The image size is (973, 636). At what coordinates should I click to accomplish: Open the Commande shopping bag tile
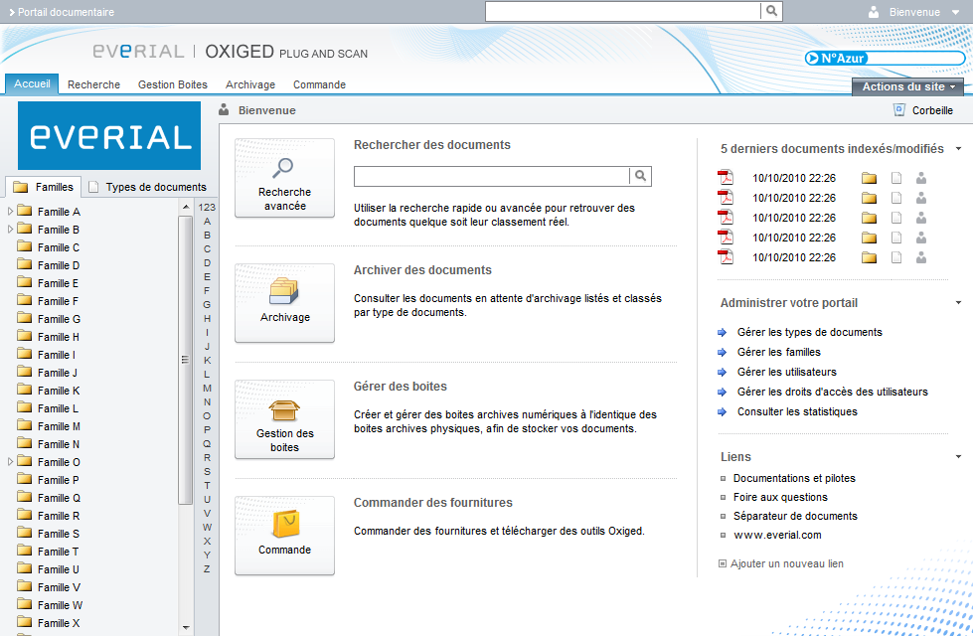(x=284, y=536)
